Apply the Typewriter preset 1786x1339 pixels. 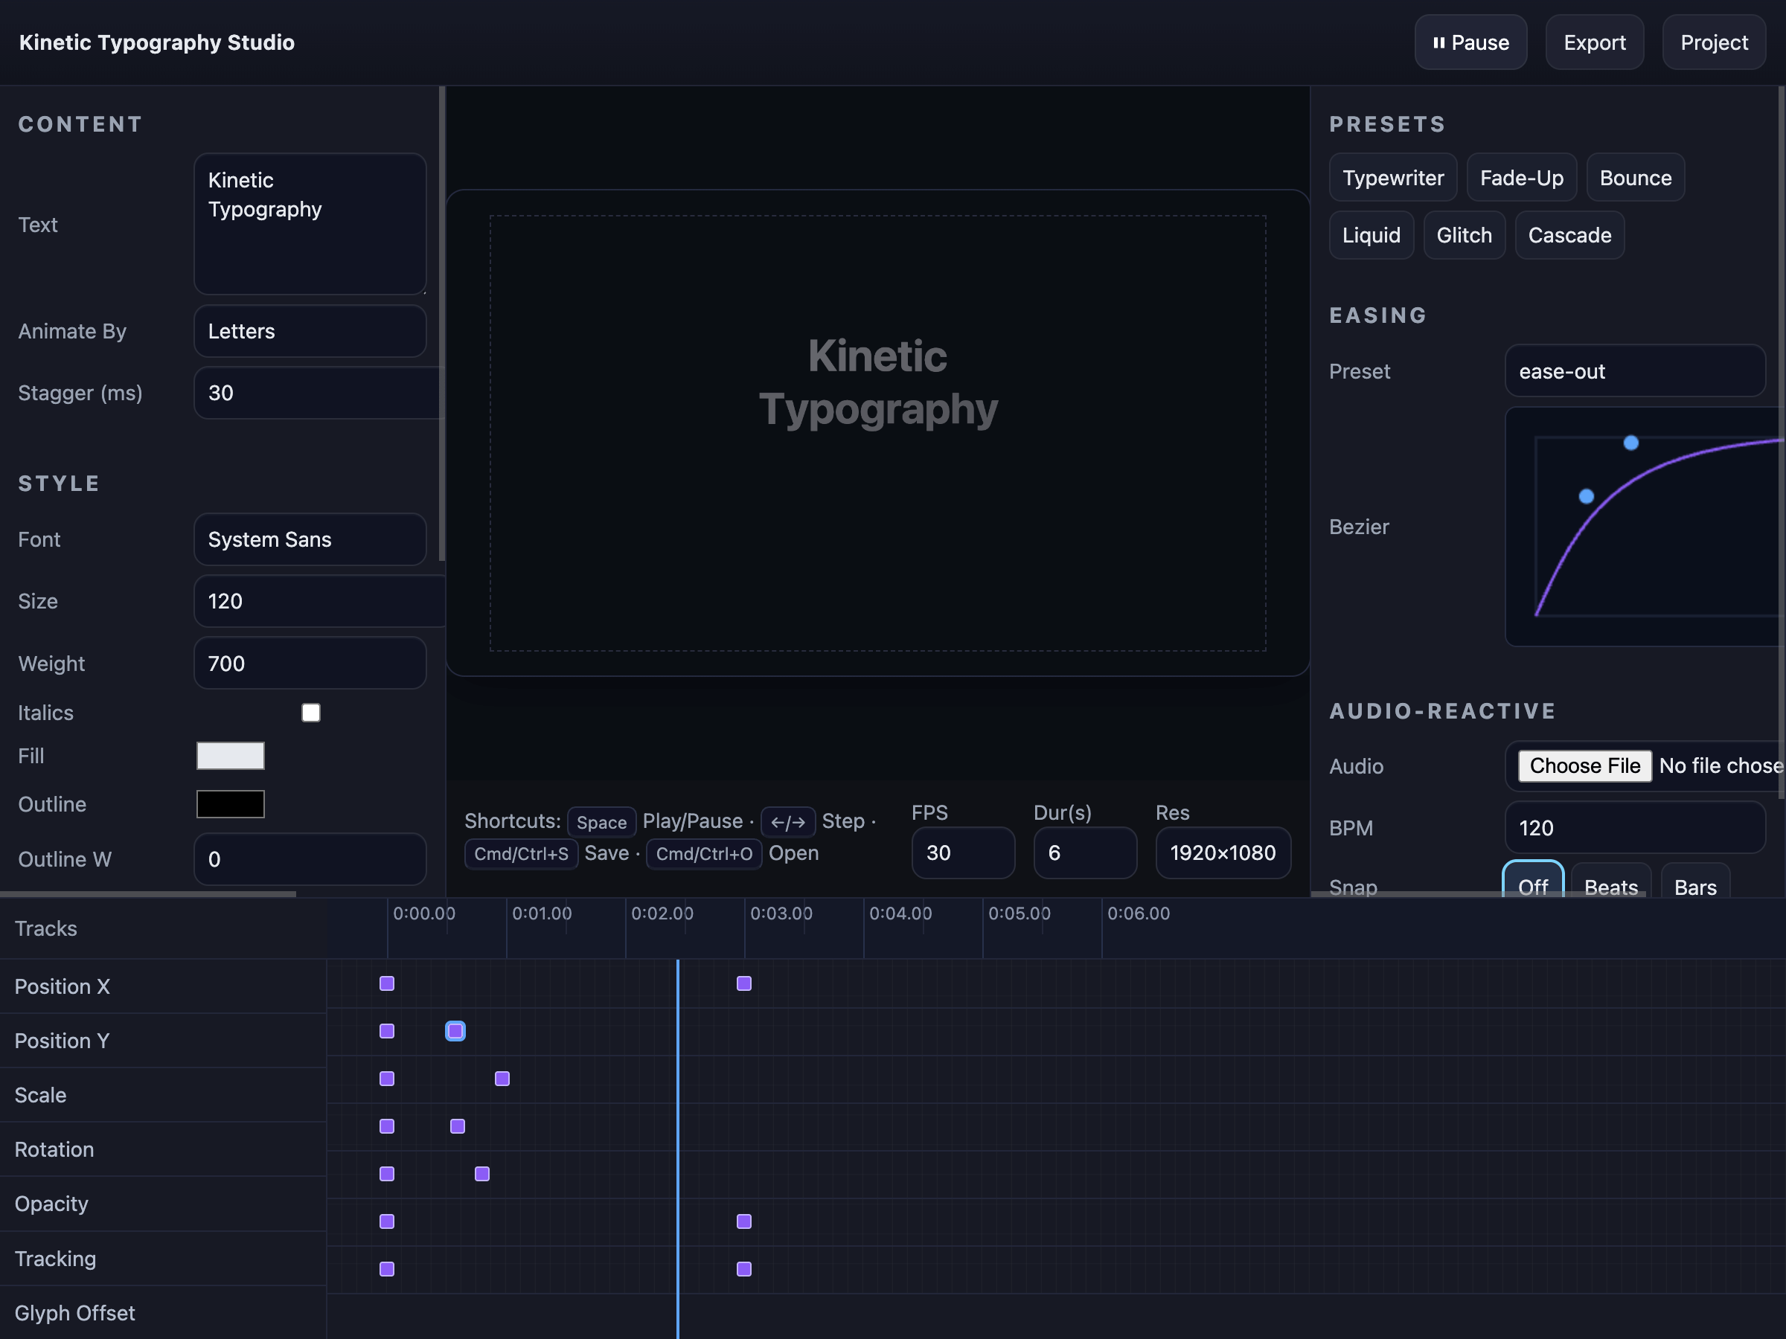1392,178
